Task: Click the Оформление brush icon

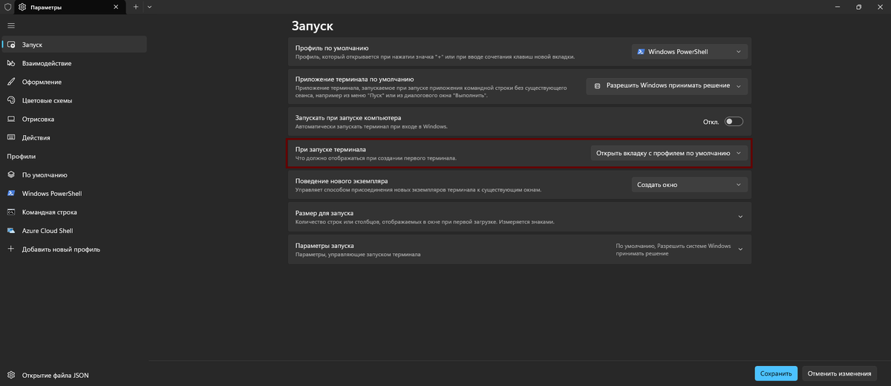Action: point(11,82)
